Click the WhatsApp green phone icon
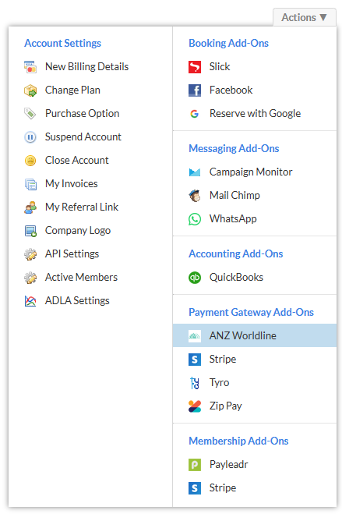This screenshot has width=342, height=514. click(195, 219)
